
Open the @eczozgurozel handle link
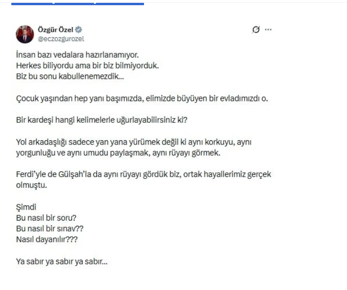(x=60, y=39)
